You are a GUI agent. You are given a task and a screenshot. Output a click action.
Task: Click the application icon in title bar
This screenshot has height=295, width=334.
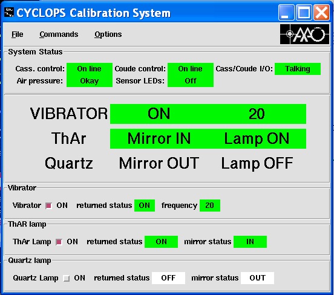pyautogui.click(x=9, y=12)
